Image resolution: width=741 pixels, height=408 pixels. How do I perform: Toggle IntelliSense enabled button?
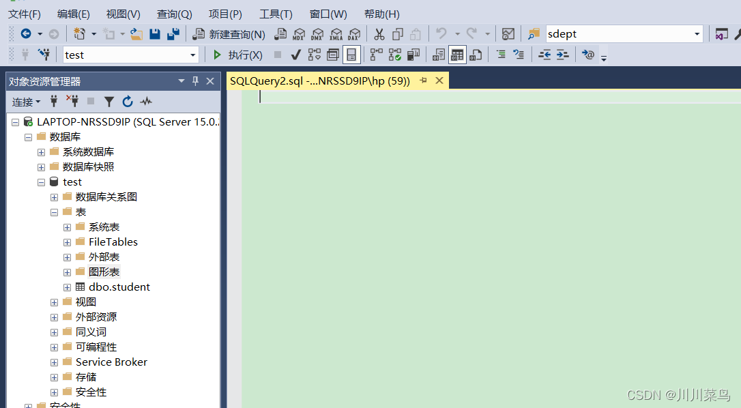pos(351,55)
